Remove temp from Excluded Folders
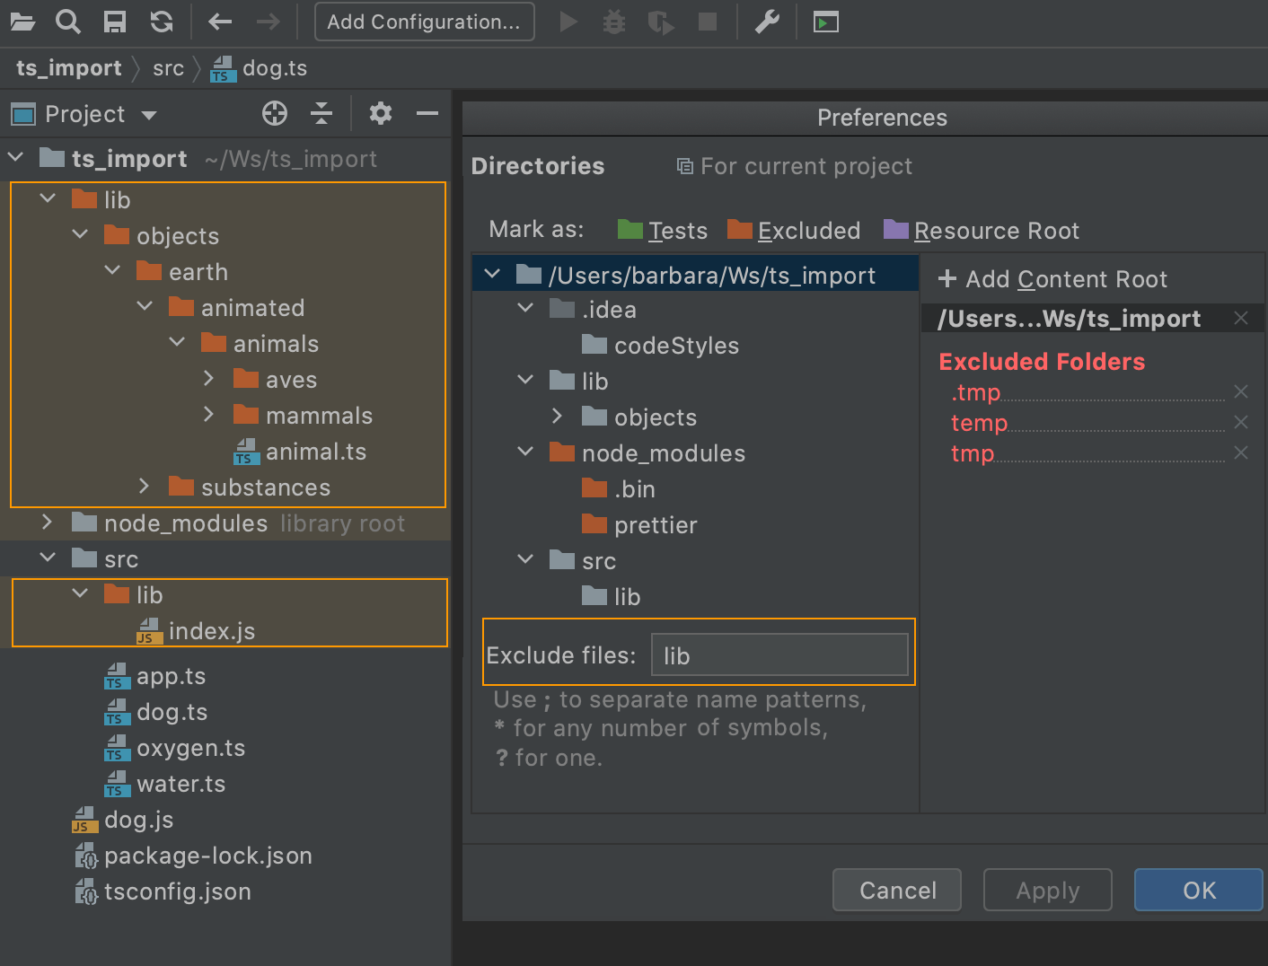The width and height of the screenshot is (1268, 966). (x=1240, y=422)
